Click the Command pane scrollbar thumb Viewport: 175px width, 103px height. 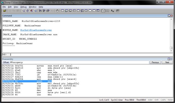[x=171, y=48]
